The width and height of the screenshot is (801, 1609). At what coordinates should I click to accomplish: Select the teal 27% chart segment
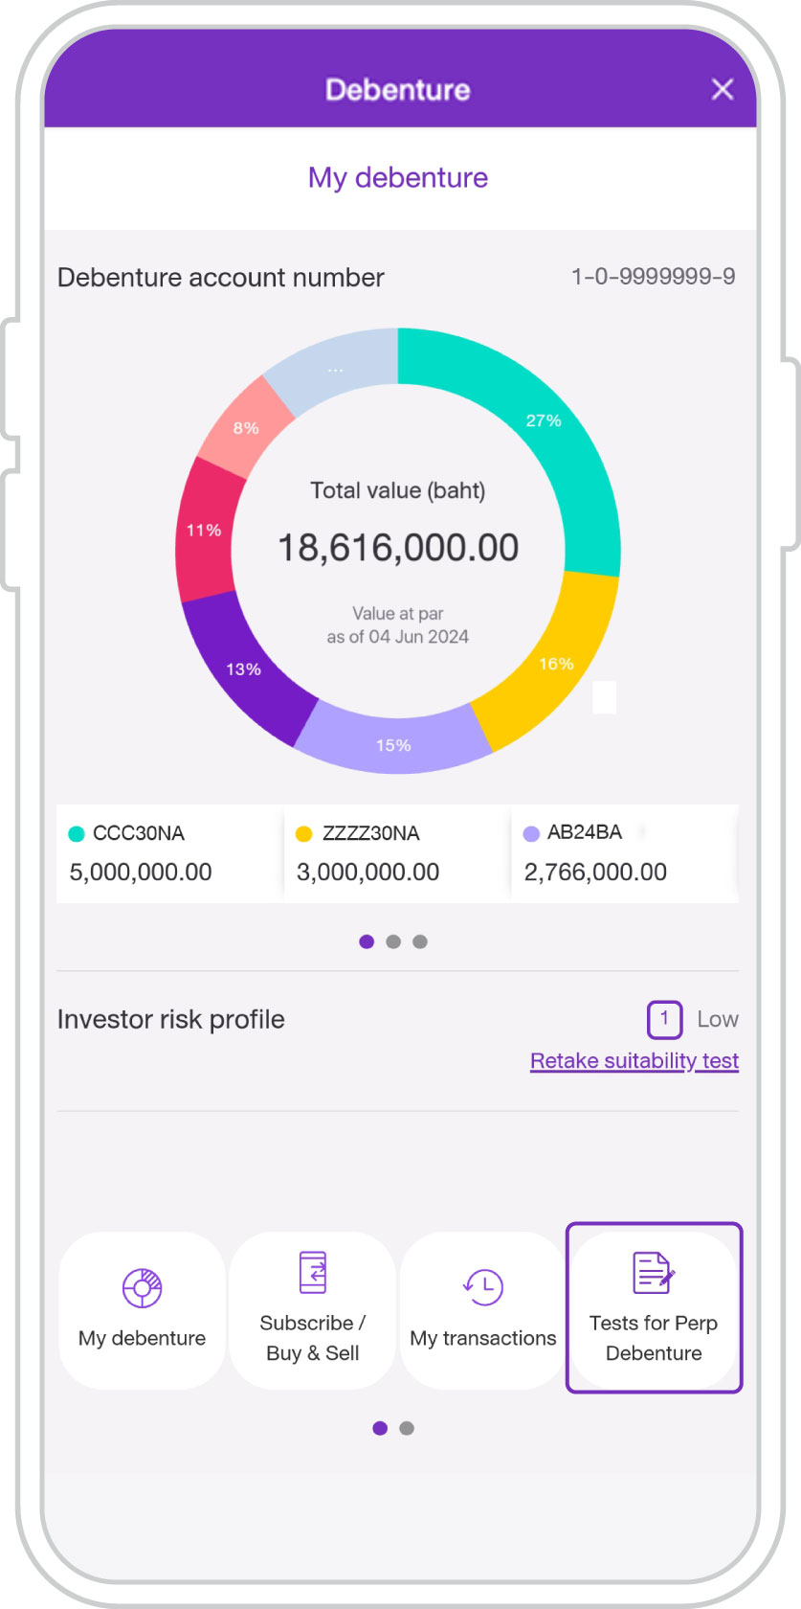(x=544, y=421)
